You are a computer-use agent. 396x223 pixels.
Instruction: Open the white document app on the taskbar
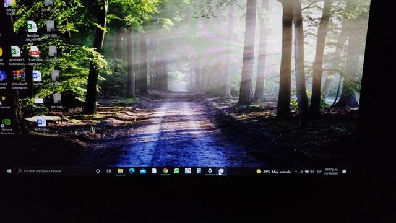pyautogui.click(x=154, y=171)
